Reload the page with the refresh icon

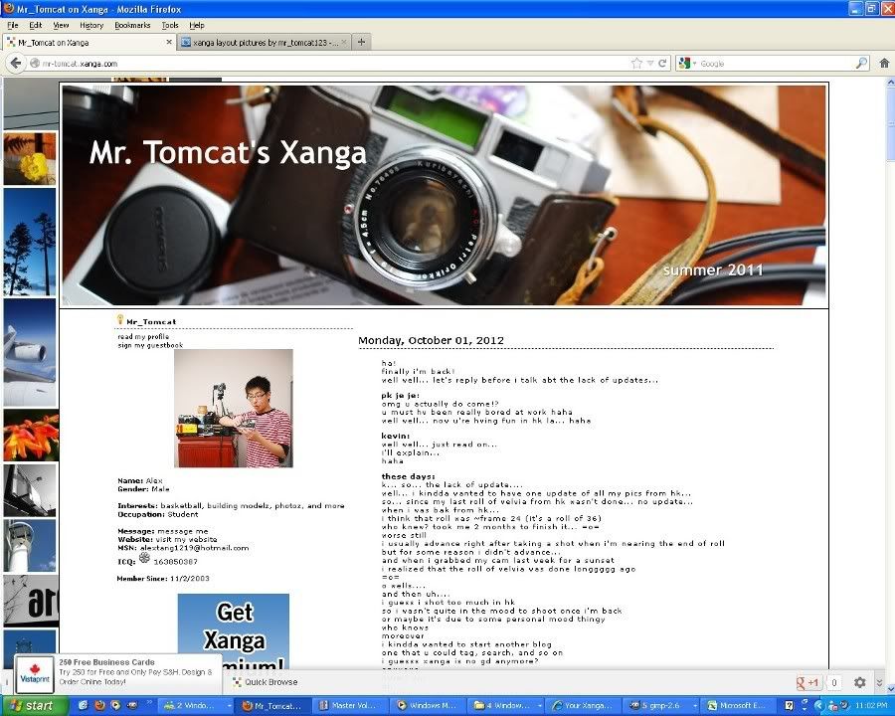[x=662, y=64]
